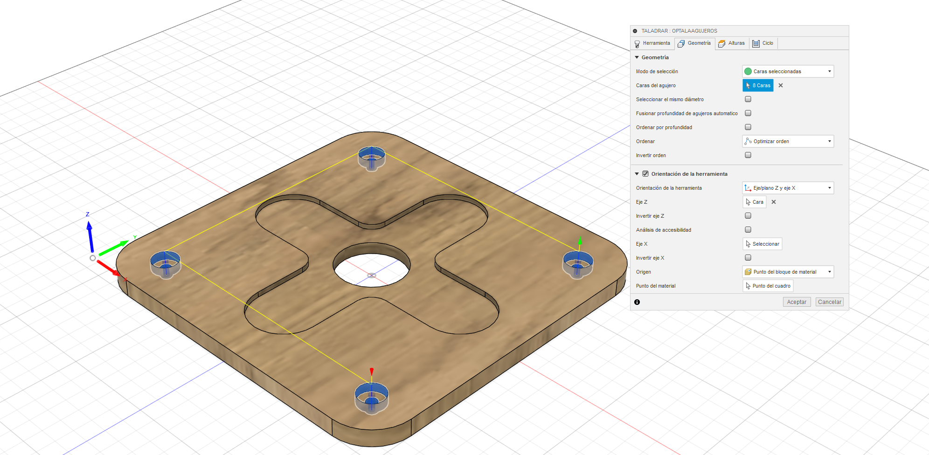Switch to the Geometría tab
929x455 pixels.
point(694,43)
